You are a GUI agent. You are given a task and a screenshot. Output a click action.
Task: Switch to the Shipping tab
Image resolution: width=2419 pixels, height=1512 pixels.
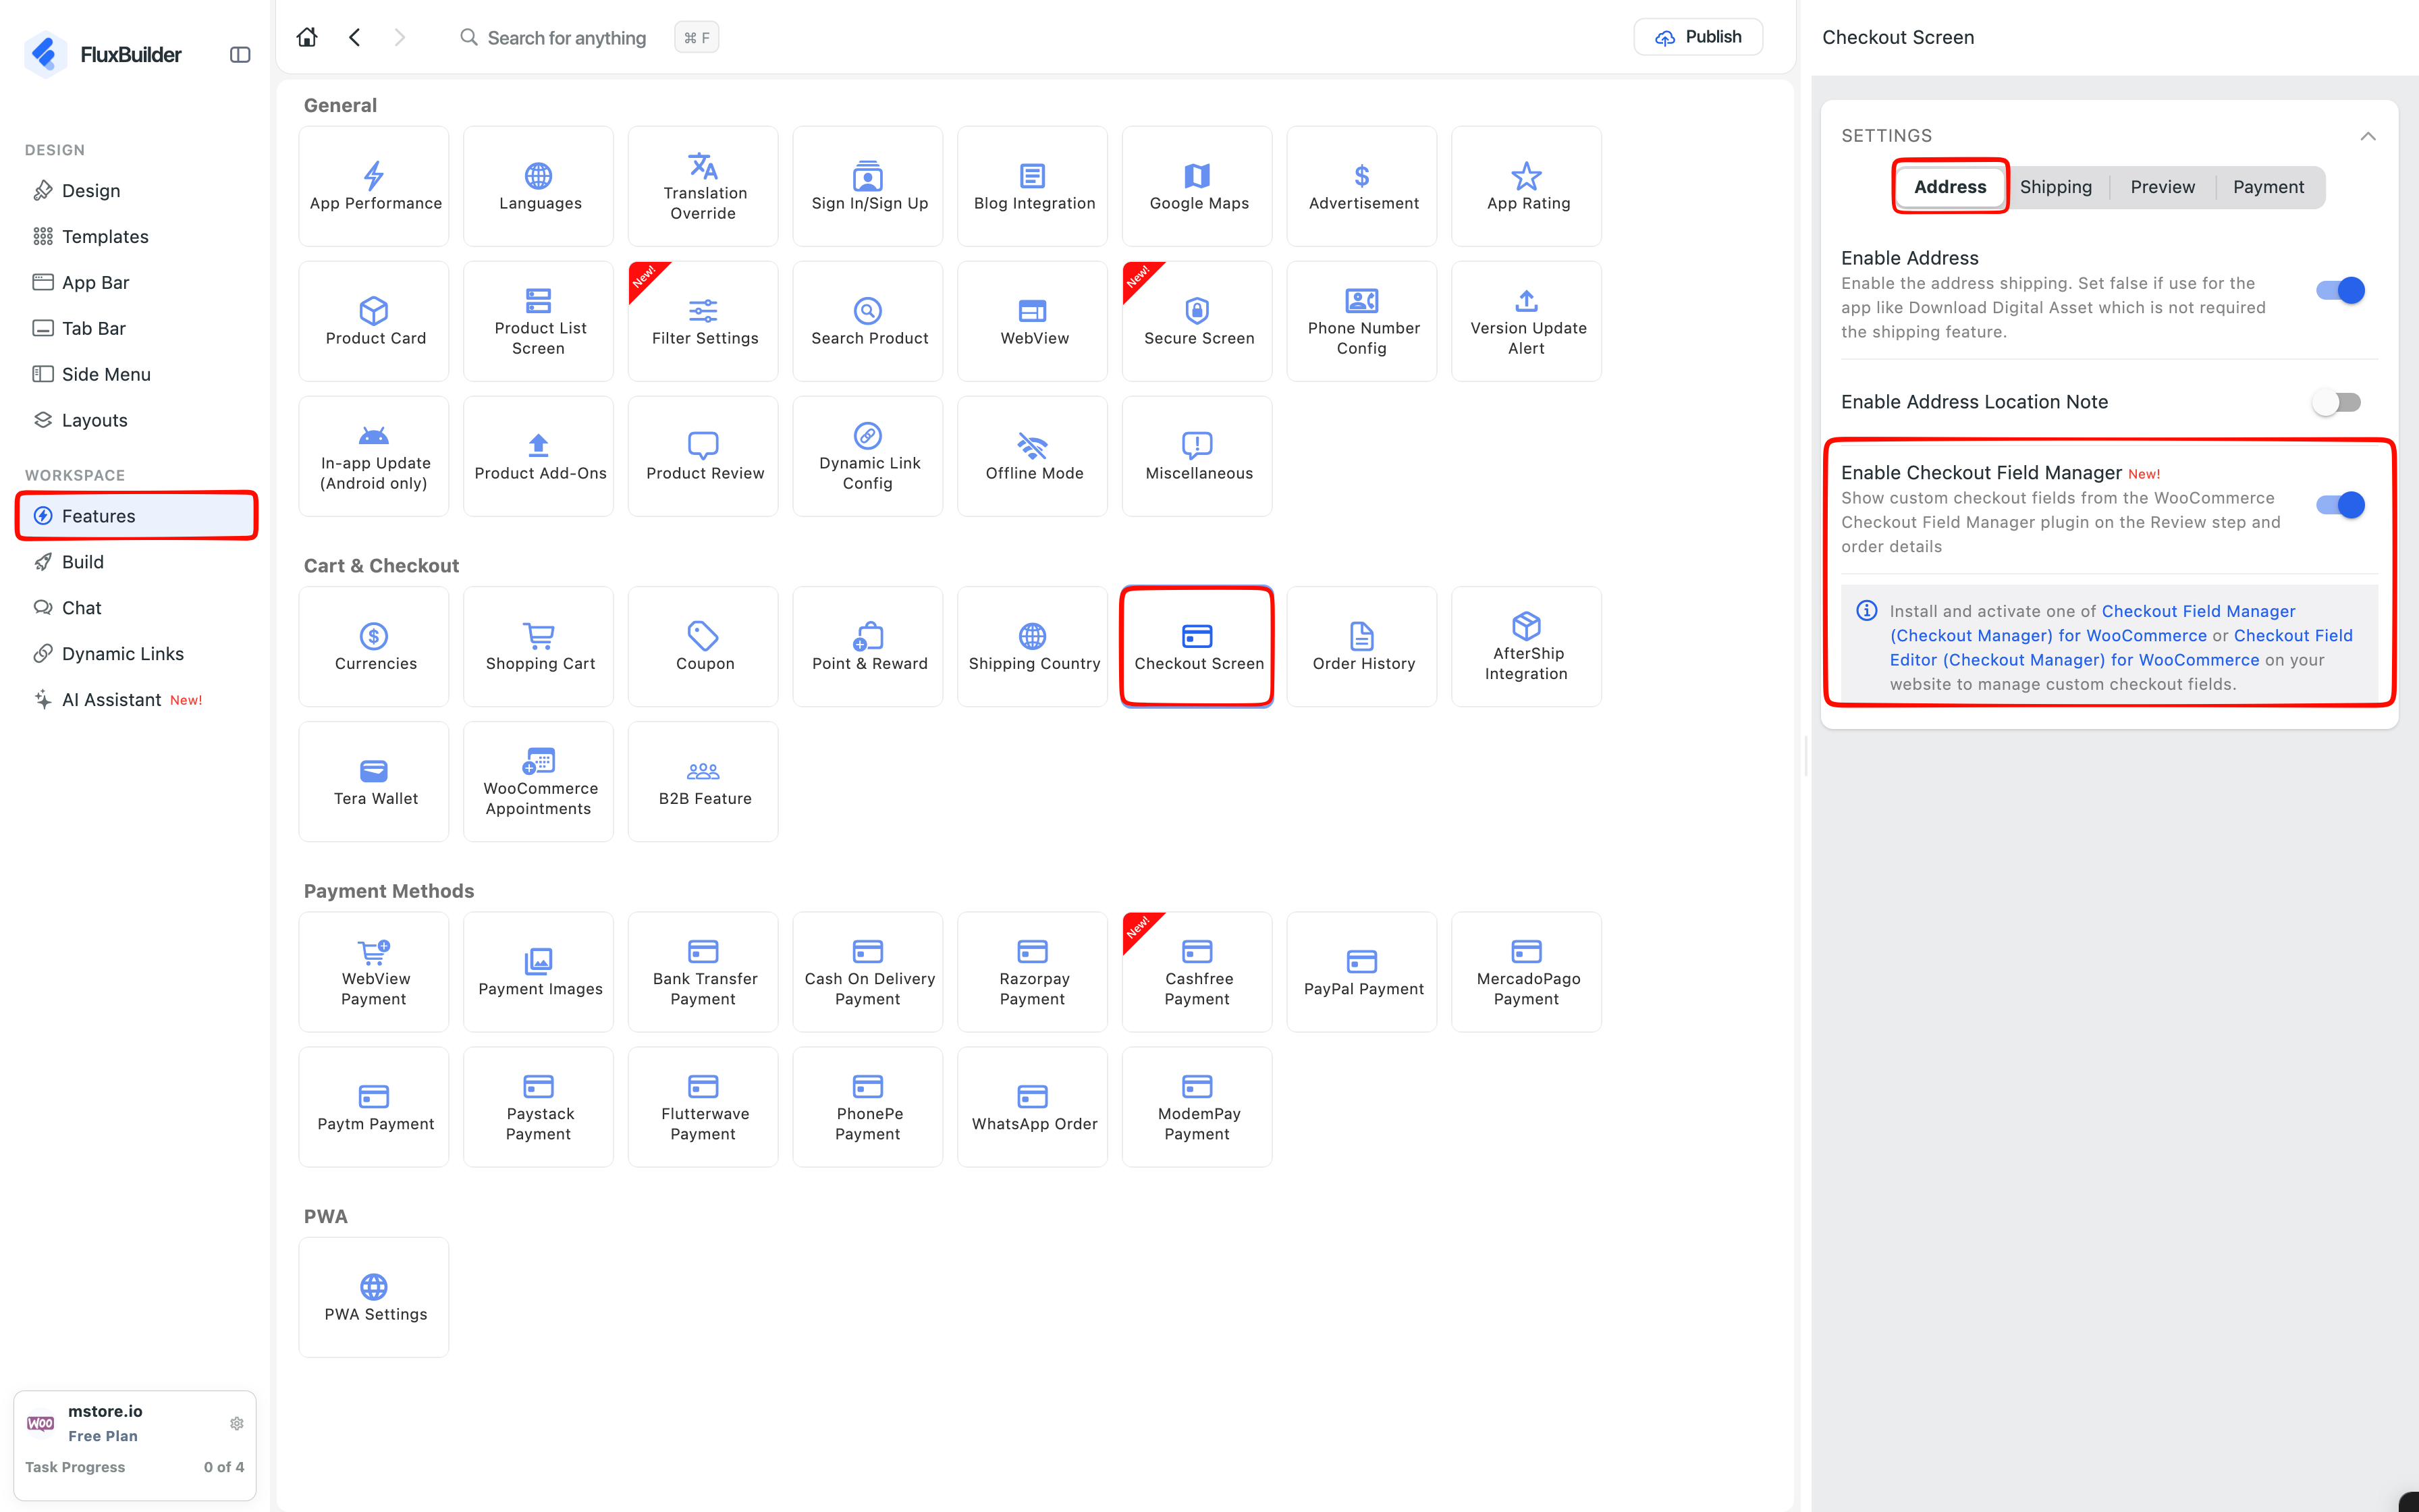2055,187
